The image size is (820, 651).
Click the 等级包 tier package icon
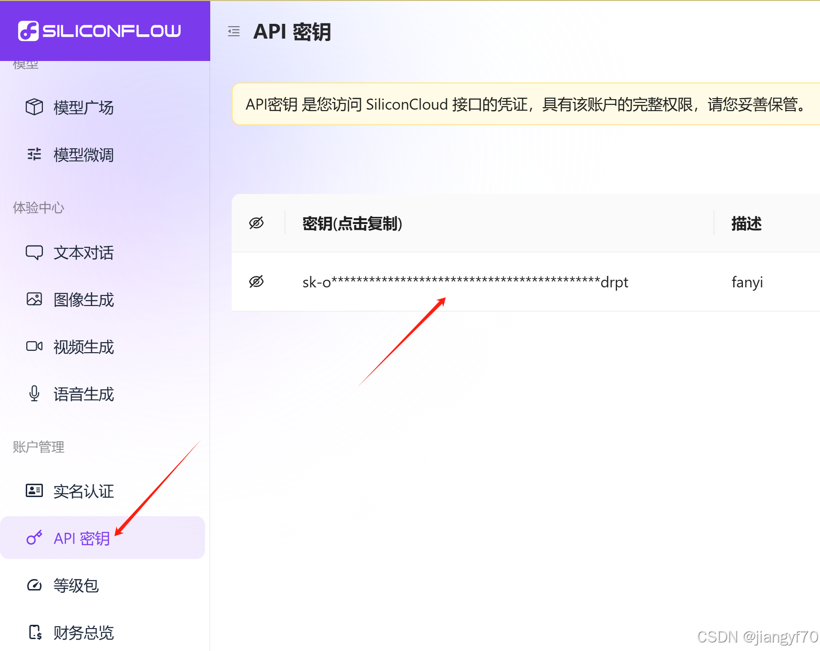coord(34,586)
